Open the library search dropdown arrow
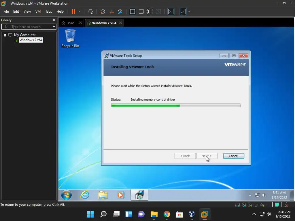The image size is (295, 221). (x=54, y=27)
